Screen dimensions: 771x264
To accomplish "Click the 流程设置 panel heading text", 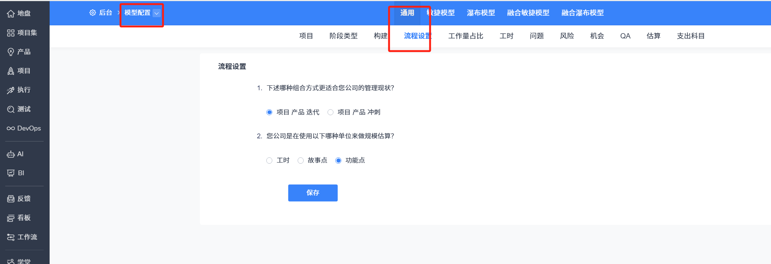I will coord(232,66).
